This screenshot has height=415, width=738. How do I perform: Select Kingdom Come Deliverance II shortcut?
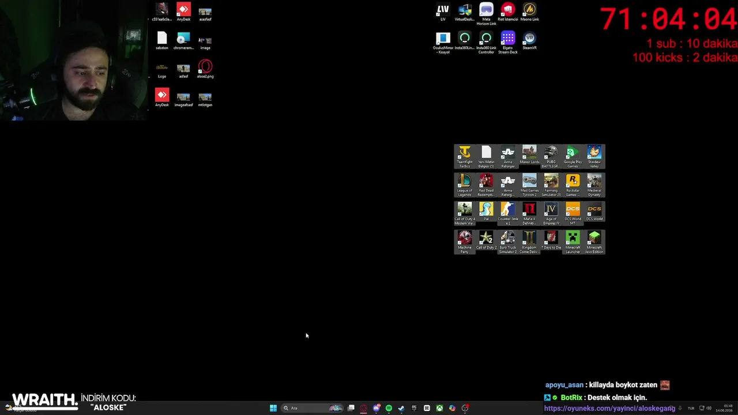[x=529, y=243]
